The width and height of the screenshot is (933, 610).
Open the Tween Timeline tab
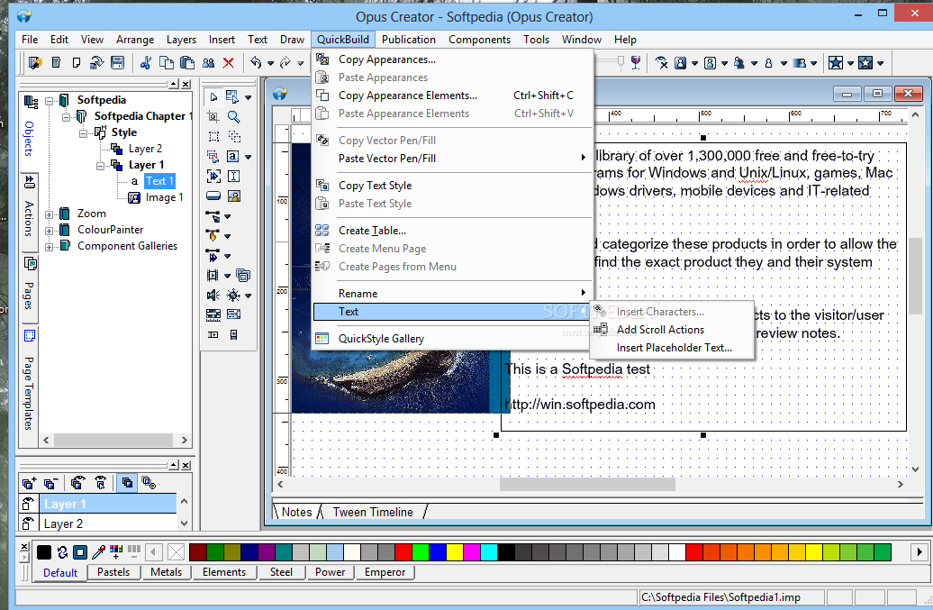click(x=373, y=512)
